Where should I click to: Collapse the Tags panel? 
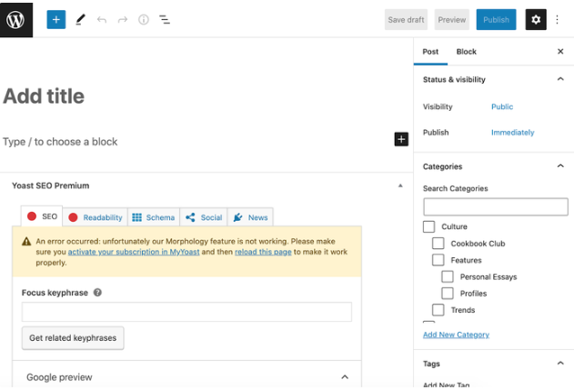click(560, 364)
